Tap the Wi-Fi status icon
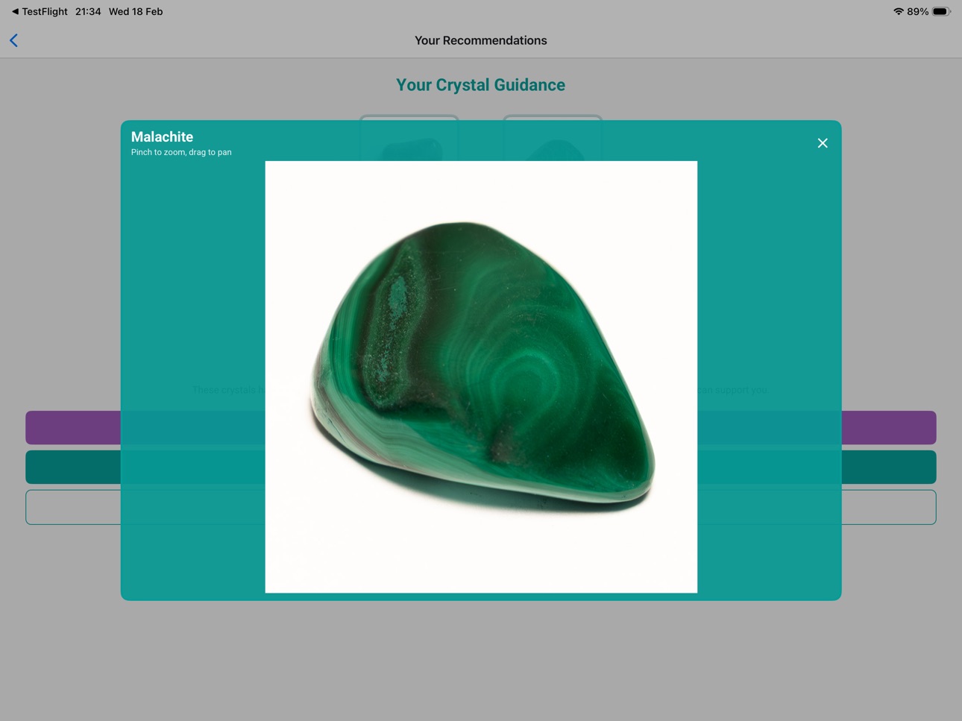Viewport: 962px width, 721px height. [x=898, y=11]
